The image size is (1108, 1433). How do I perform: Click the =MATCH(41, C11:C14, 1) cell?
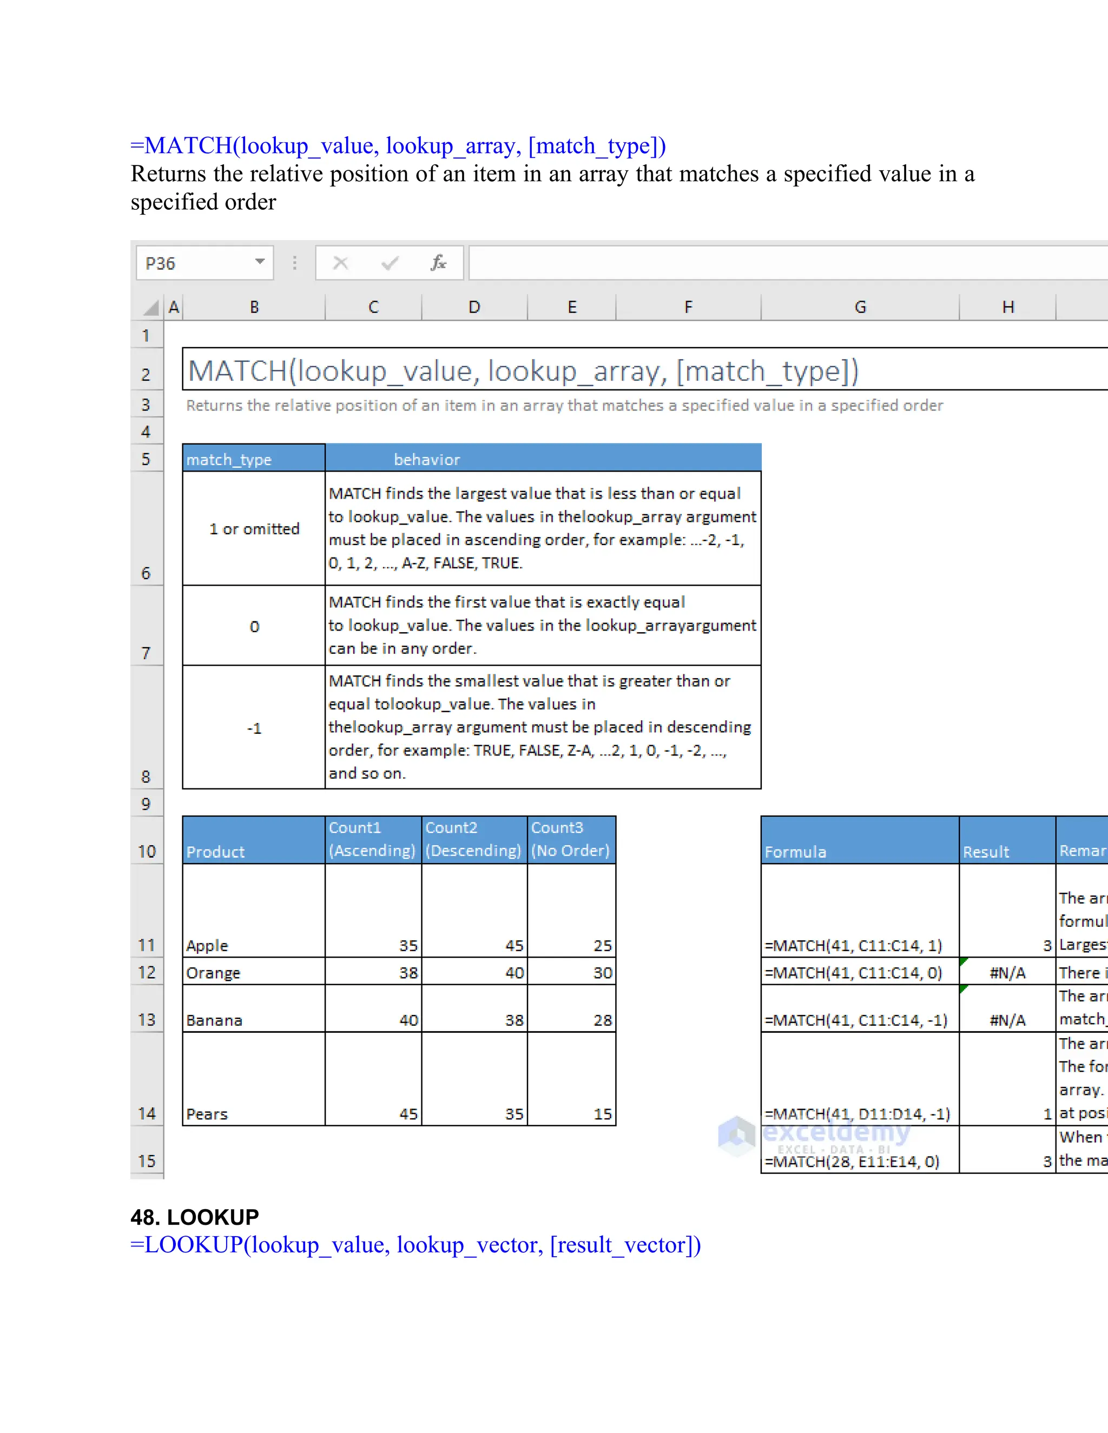coord(860,911)
